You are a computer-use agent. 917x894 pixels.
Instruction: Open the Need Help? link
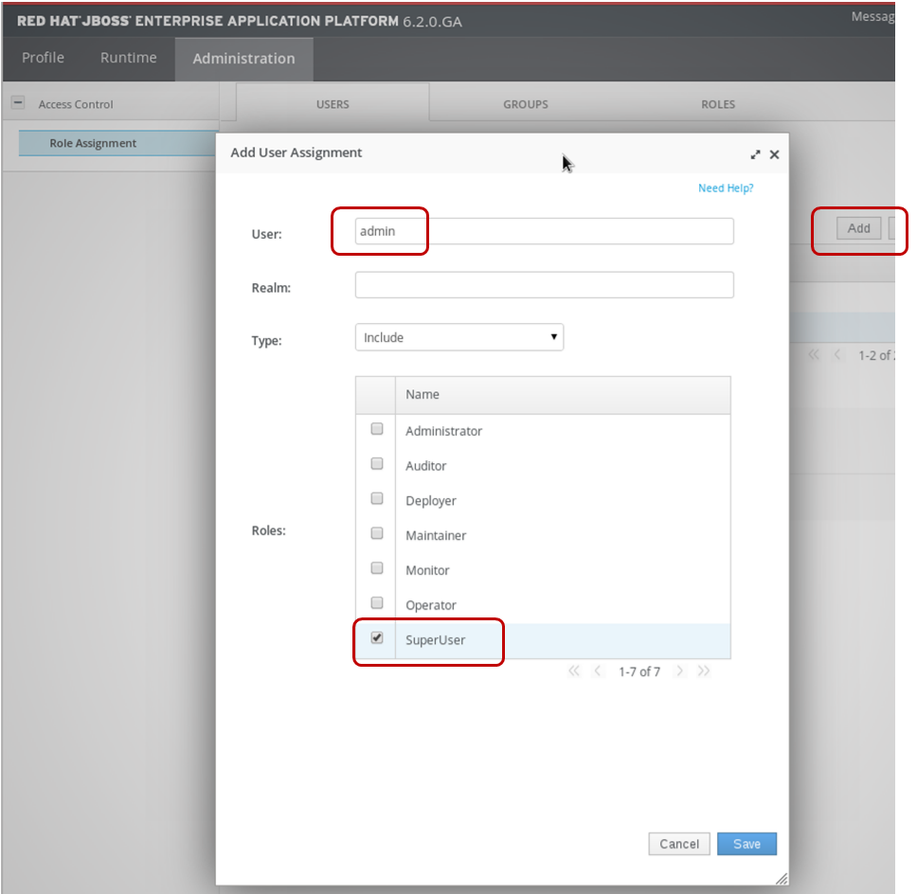coord(725,188)
